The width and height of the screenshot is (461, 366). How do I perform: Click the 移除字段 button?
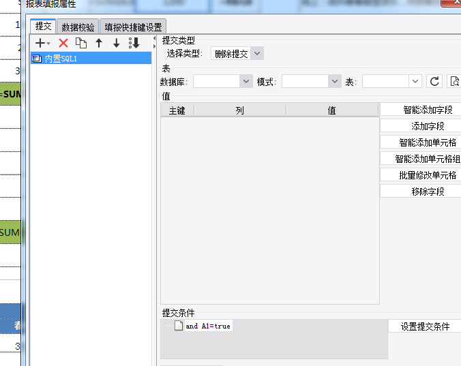click(428, 192)
